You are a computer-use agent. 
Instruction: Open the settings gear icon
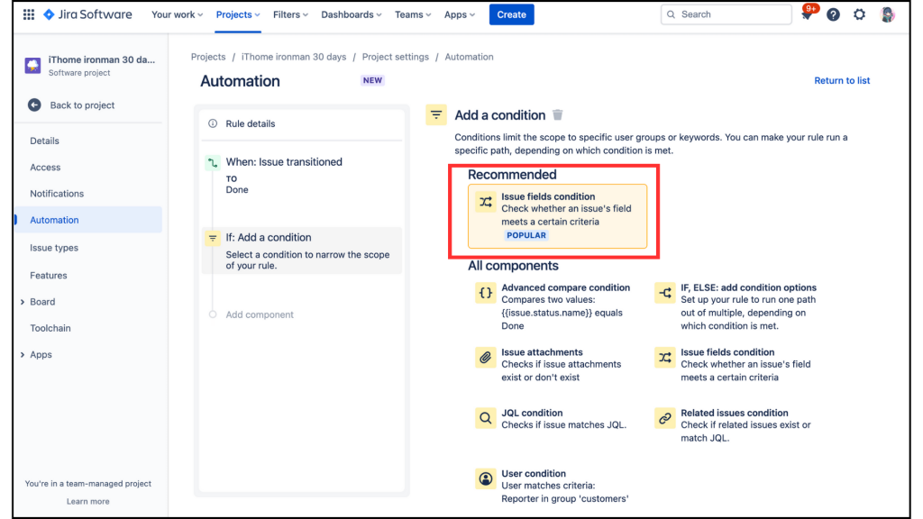tap(859, 14)
